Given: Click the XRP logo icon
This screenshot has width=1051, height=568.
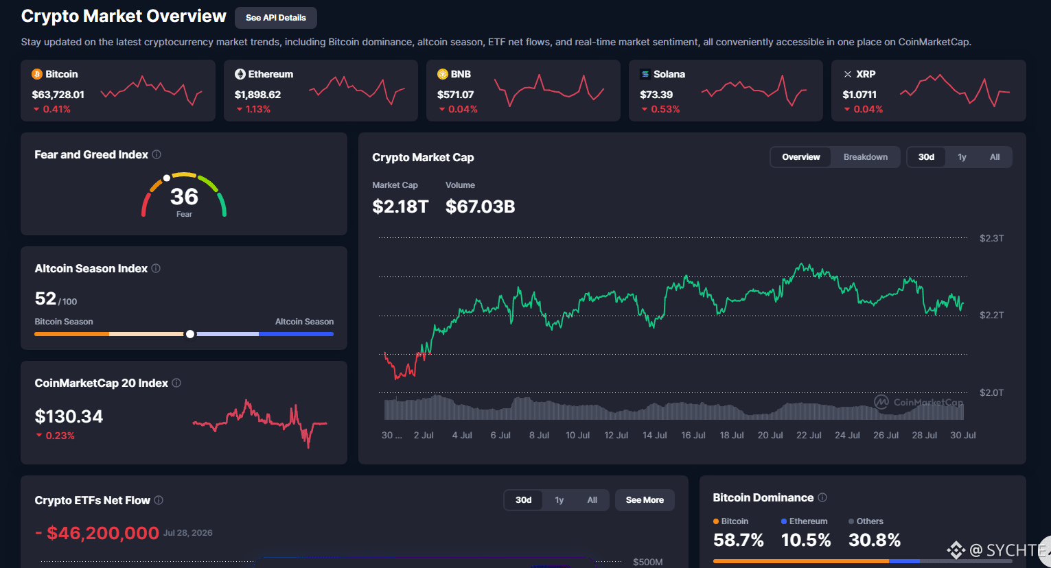Looking at the screenshot, I should click(848, 74).
